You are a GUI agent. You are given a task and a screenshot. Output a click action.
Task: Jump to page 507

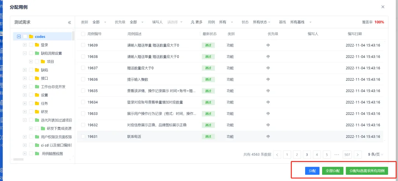[x=347, y=155]
